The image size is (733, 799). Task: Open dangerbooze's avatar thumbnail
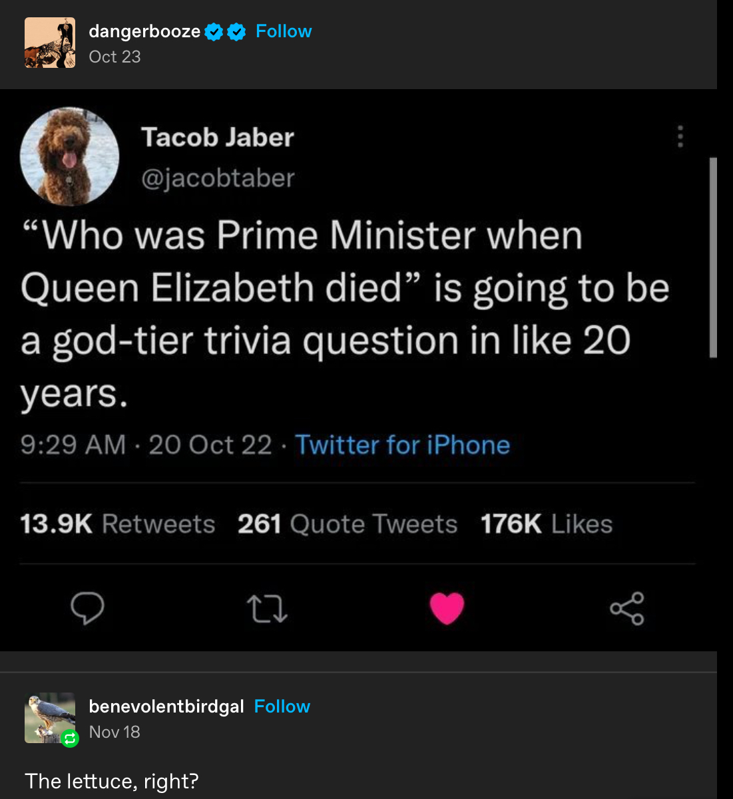click(x=50, y=43)
